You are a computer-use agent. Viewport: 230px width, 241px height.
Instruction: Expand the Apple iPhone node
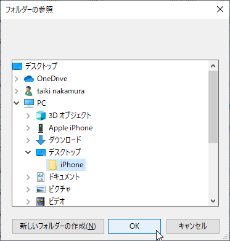(28, 128)
